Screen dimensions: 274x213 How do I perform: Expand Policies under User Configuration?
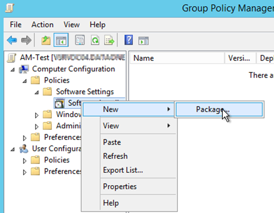click(25, 160)
